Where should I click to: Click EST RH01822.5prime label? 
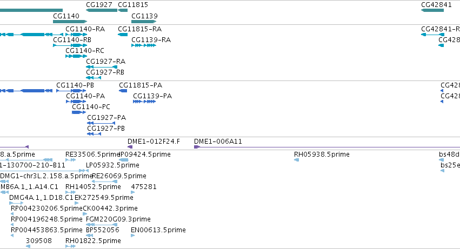[93, 241]
